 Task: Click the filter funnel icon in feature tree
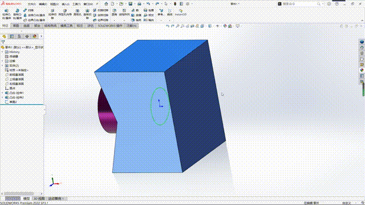click(x=3, y=42)
